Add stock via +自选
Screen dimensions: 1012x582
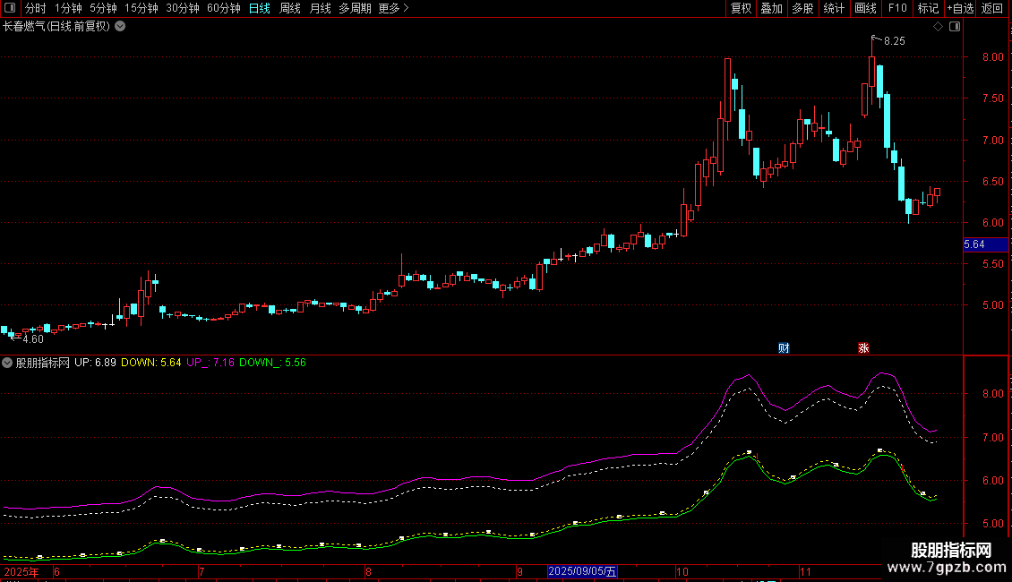click(960, 8)
